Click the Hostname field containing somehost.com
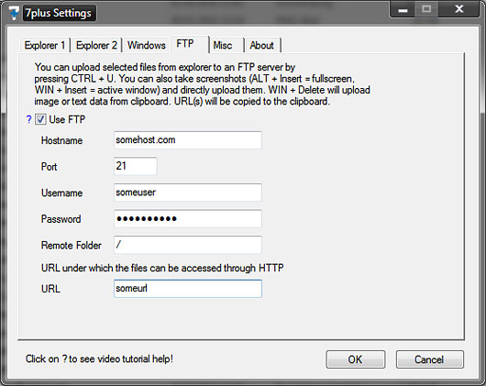This screenshot has height=386, width=486. click(188, 140)
